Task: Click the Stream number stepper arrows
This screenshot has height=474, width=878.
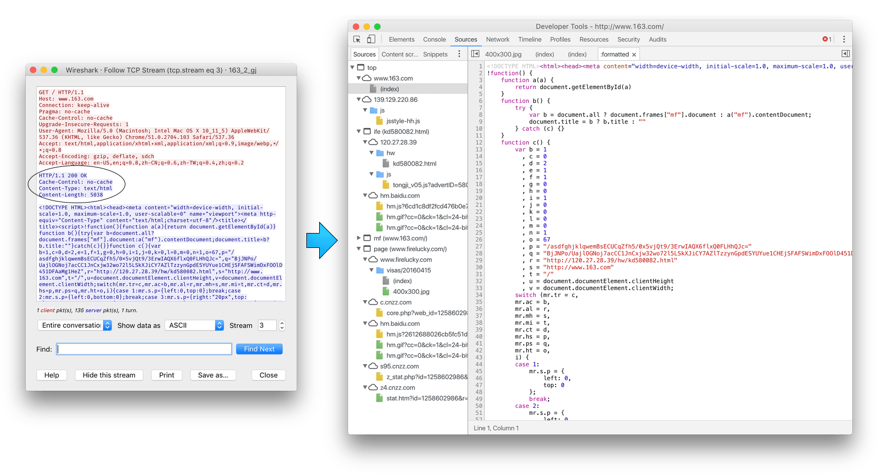Action: 282,325
